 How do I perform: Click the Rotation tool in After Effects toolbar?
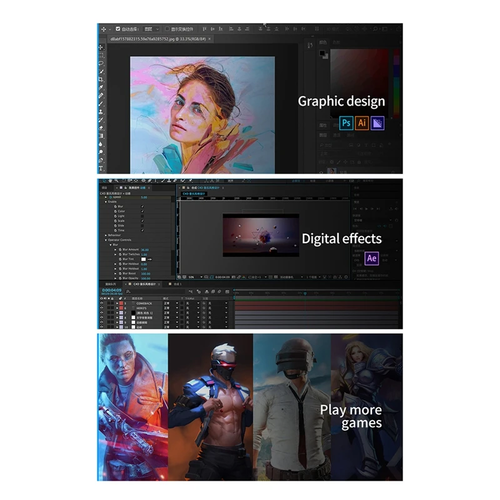(124, 181)
